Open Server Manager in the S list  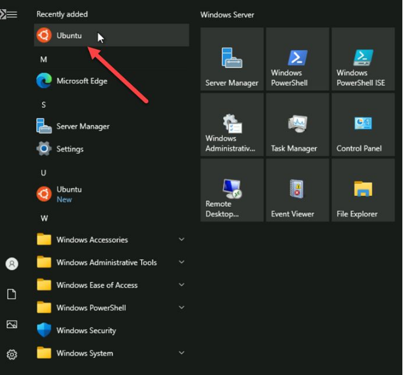[x=112, y=126]
